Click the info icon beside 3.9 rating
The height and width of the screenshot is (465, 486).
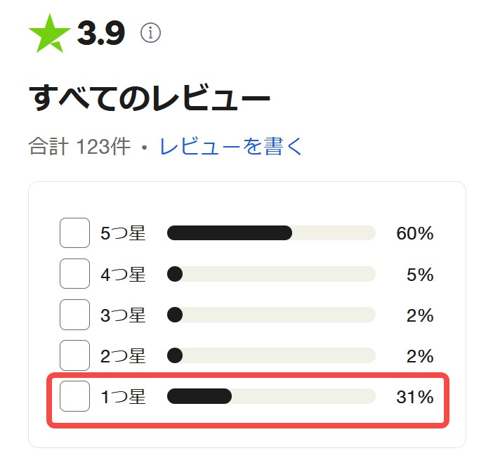tap(150, 32)
